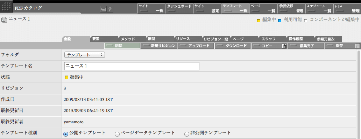The height and width of the screenshot is (139, 361).
Task: Click the テンプレート名 input field
Action: (x=132, y=66)
